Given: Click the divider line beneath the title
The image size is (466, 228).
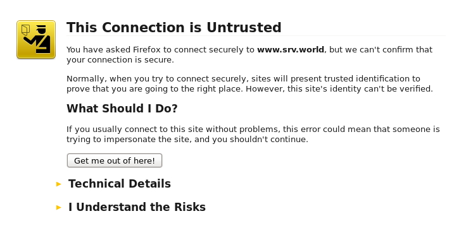Looking at the screenshot, I should click(x=256, y=36).
